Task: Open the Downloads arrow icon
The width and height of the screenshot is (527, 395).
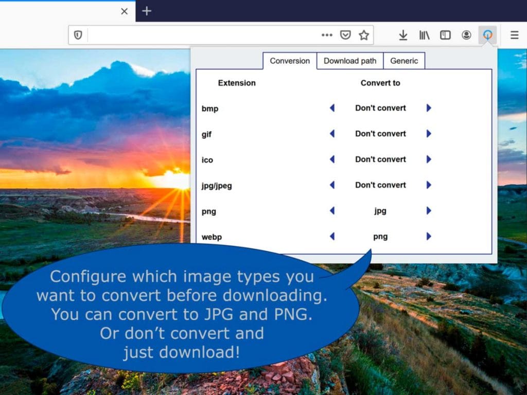Action: (403, 35)
